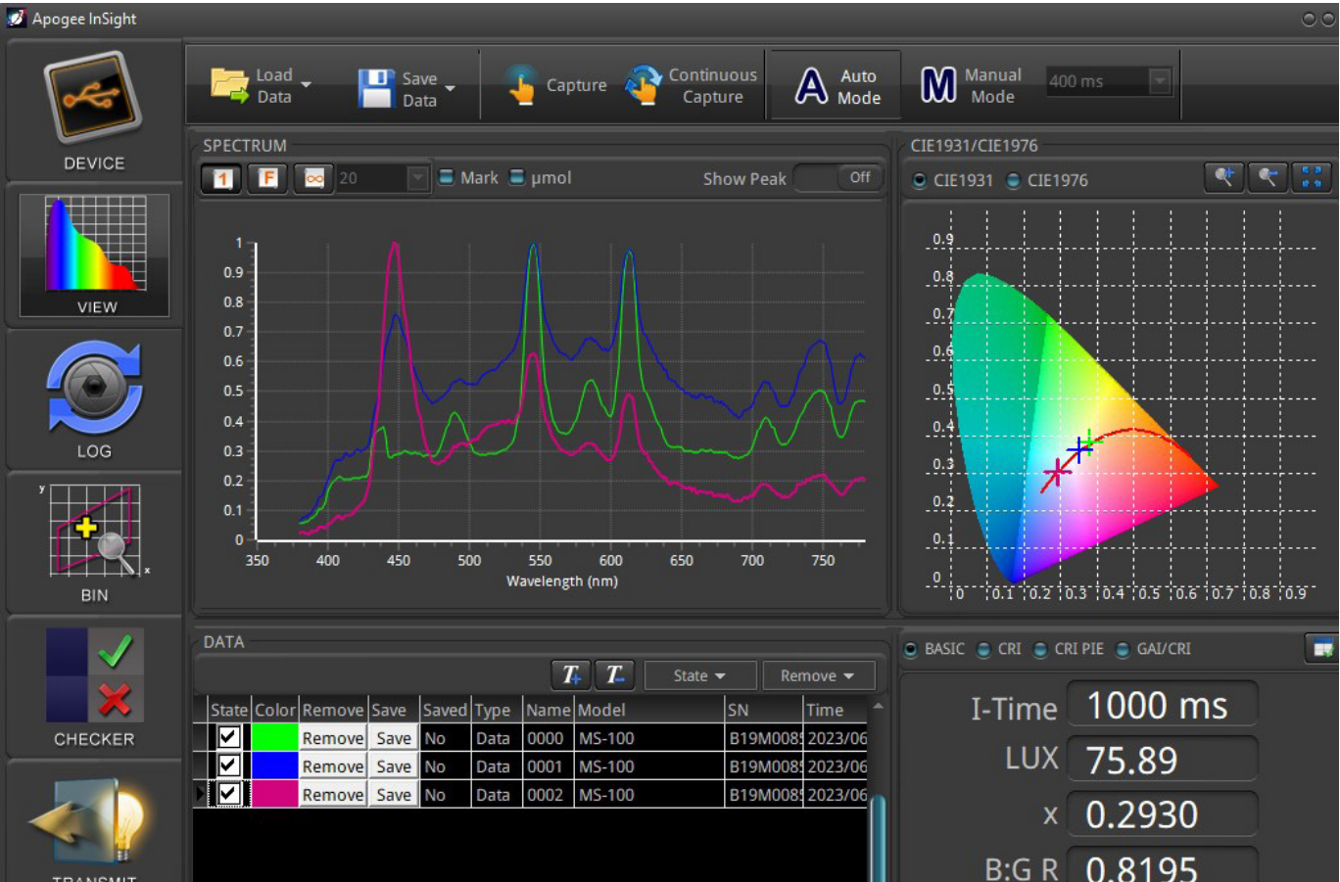Viewport: 1340px width, 882px height.
Task: Click Save button for row 0000
Action: point(394,738)
